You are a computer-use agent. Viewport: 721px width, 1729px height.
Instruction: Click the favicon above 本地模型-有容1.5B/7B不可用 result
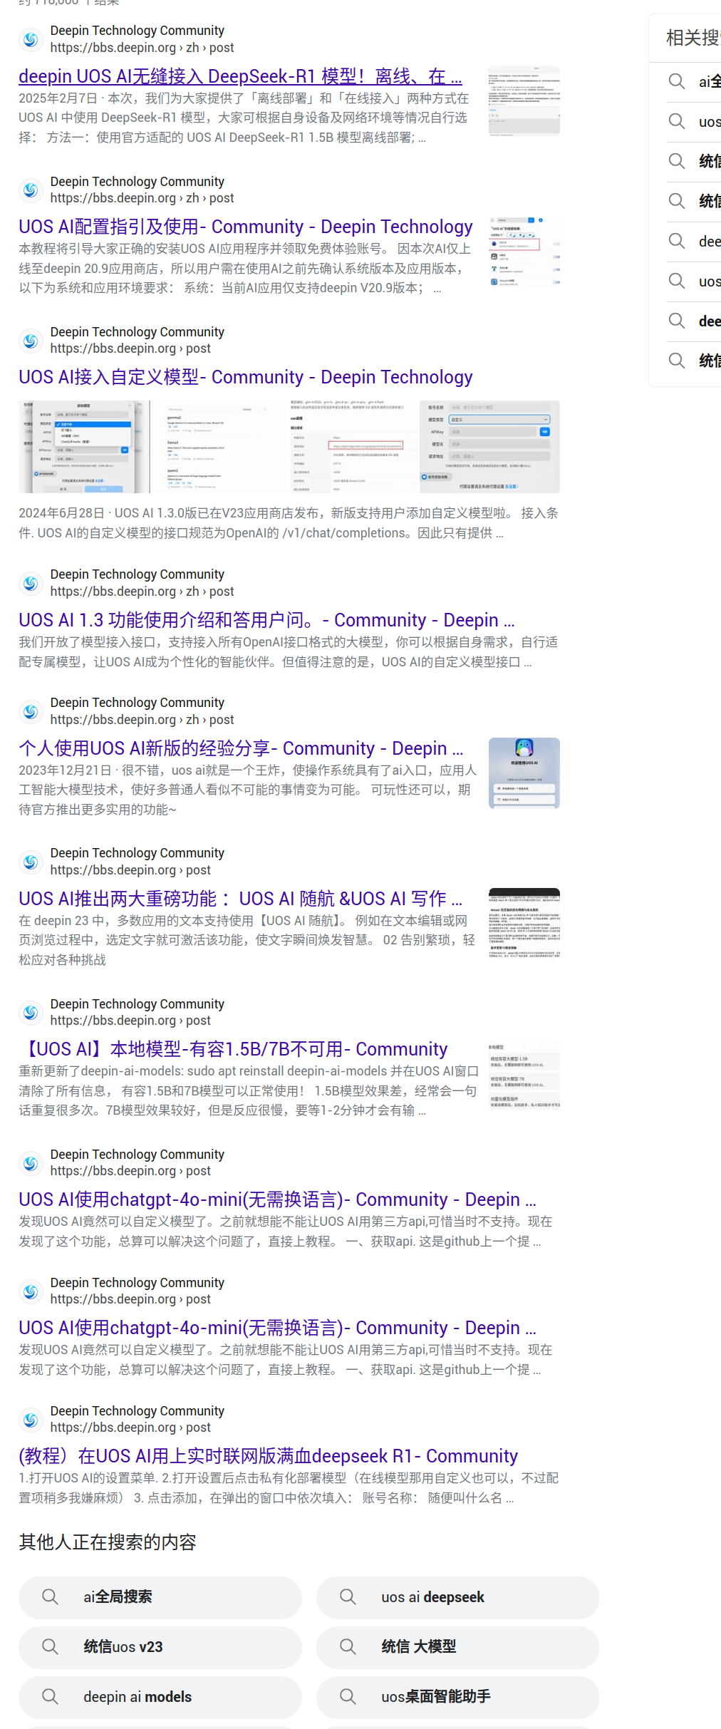click(x=31, y=1012)
